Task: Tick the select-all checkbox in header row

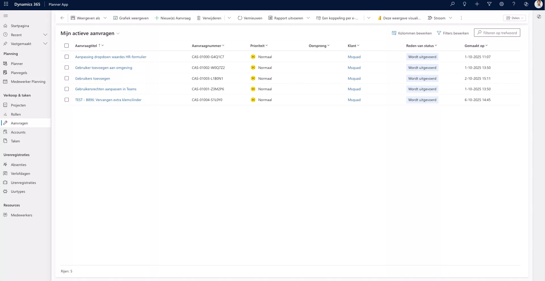Action: point(67,46)
